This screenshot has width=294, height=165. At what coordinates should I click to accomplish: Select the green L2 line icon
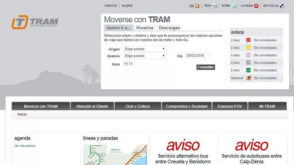(248, 70)
